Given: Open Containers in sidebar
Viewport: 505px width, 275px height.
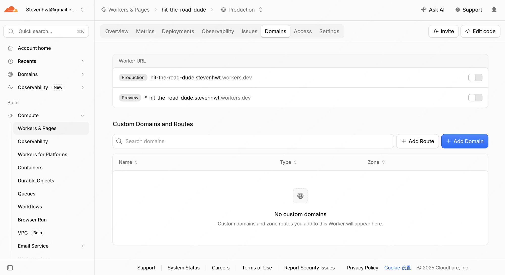Looking at the screenshot, I should (x=51, y=168).
